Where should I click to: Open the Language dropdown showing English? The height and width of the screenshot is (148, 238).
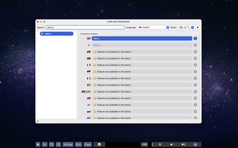pos(153,27)
